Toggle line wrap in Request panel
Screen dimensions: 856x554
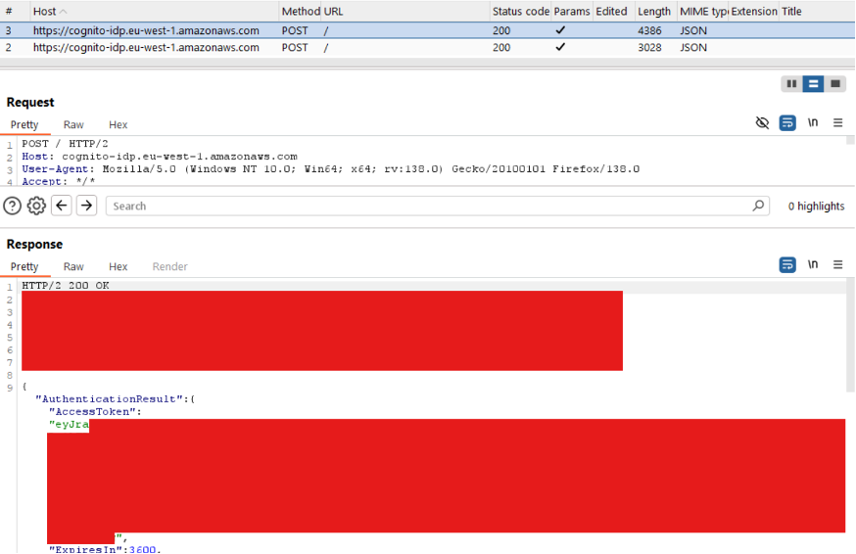coord(787,123)
